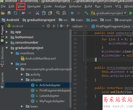Expand the conuntnumber module
133x110 pixels.
(x=7, y=42)
